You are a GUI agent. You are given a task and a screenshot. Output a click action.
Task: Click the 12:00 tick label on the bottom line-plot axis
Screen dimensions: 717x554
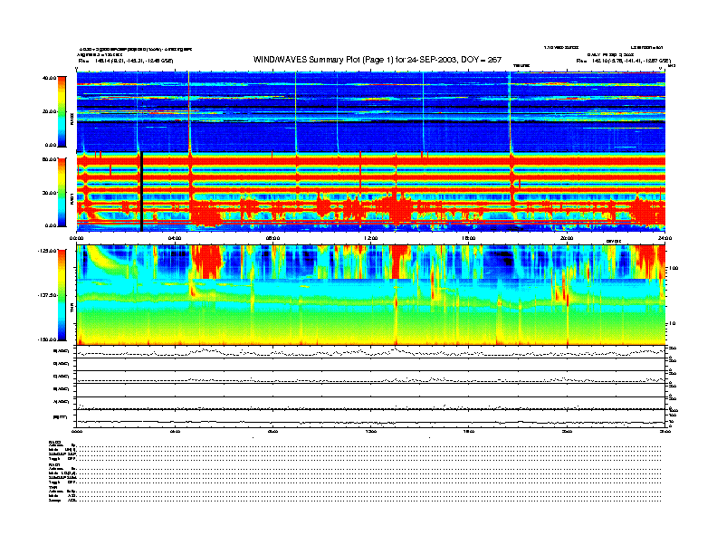pos(371,431)
